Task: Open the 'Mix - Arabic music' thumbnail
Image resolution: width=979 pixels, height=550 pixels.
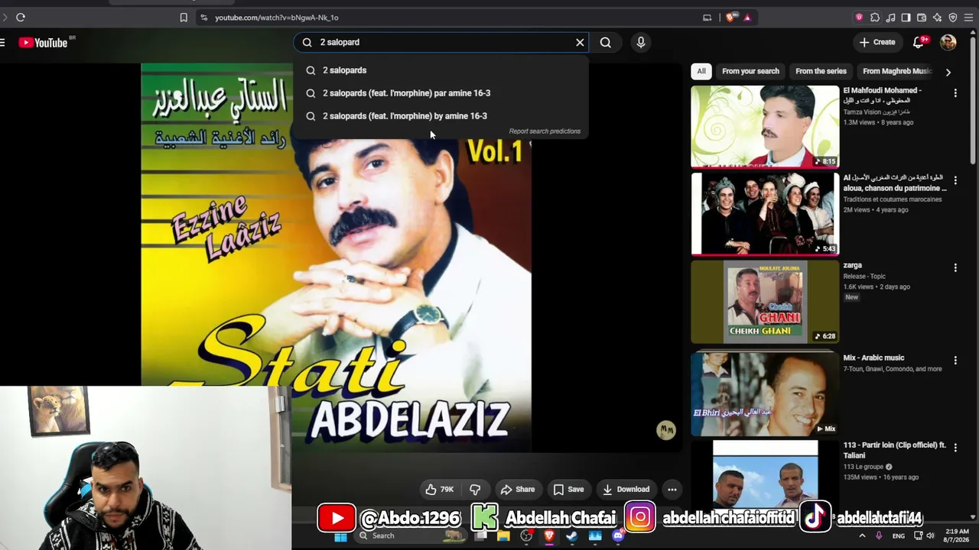Action: [x=765, y=393]
